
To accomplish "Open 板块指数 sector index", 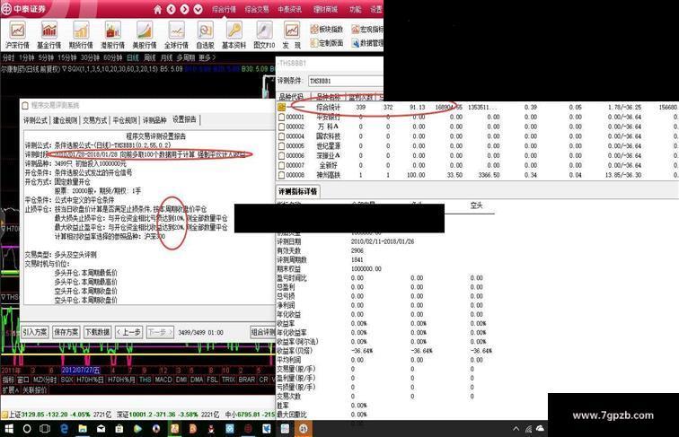I will [327, 29].
